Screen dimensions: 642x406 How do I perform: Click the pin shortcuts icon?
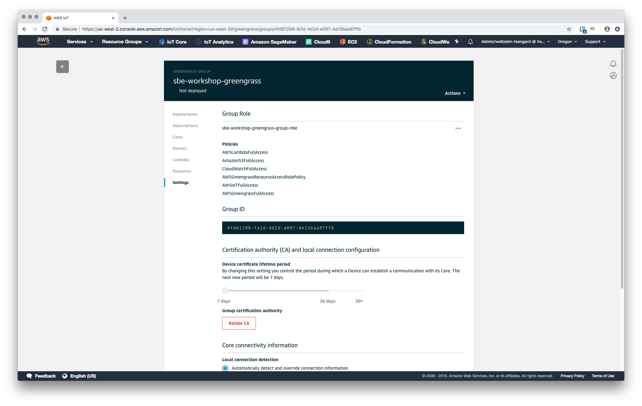pos(457,41)
